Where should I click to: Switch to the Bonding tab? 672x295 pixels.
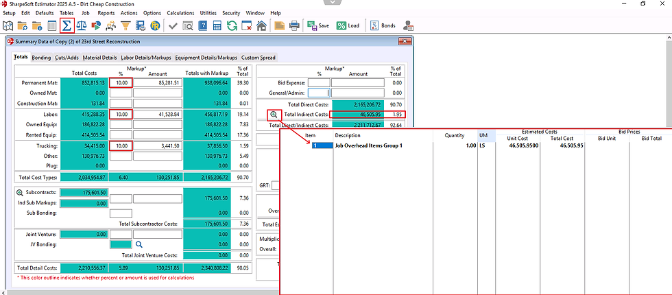point(41,58)
